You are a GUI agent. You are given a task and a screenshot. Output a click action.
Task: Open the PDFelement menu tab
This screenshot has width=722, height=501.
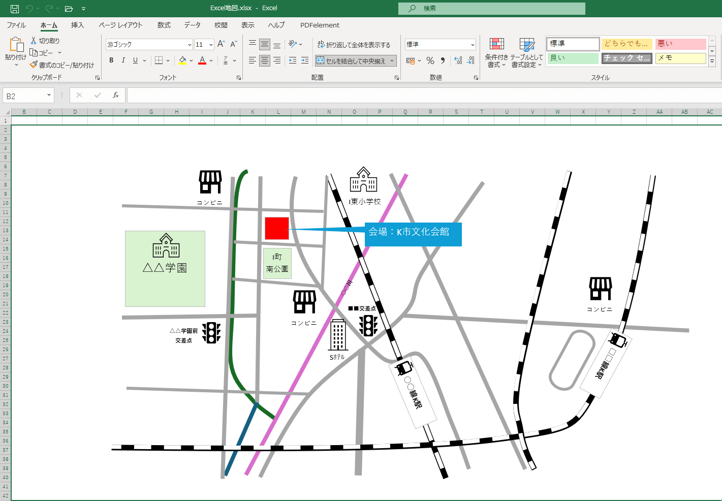coord(320,25)
